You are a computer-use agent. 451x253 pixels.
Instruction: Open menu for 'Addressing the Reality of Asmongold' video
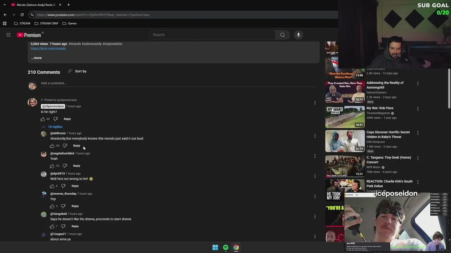tap(418, 84)
